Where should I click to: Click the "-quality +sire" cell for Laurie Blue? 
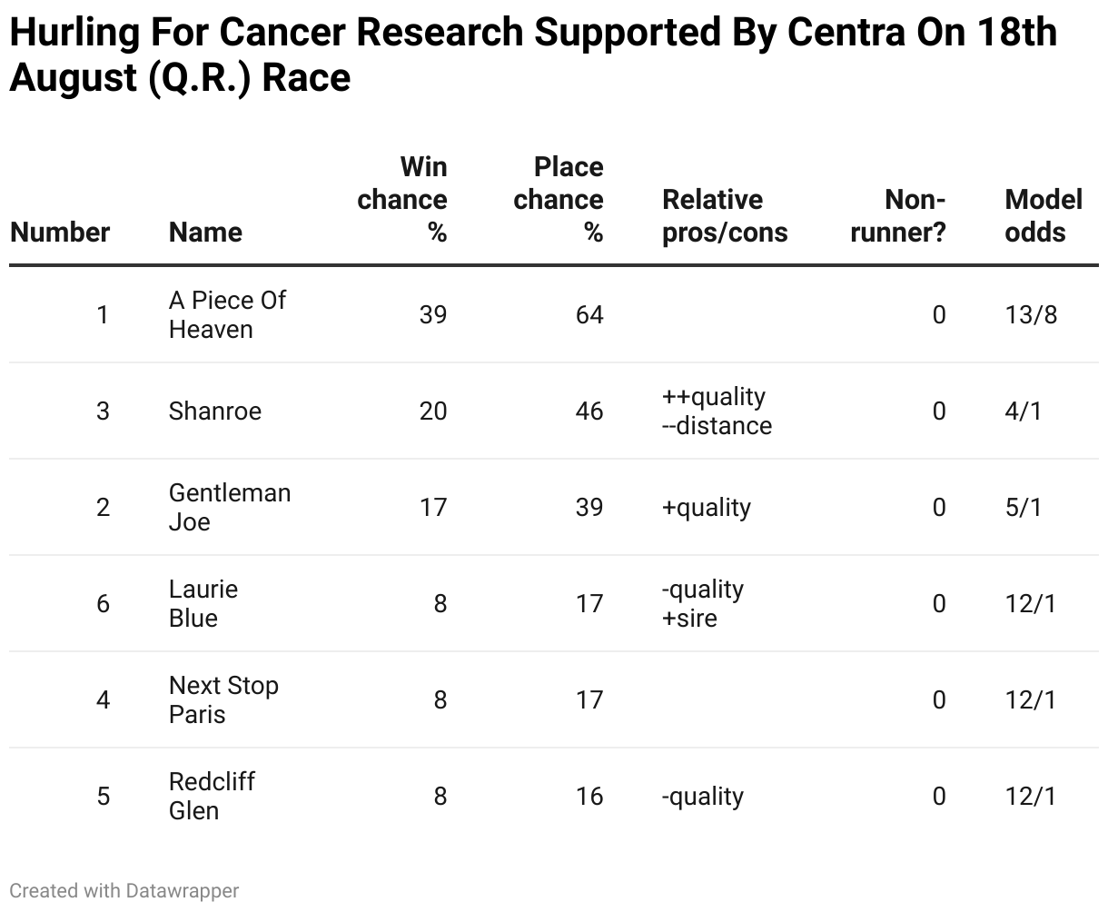pyautogui.click(x=703, y=604)
